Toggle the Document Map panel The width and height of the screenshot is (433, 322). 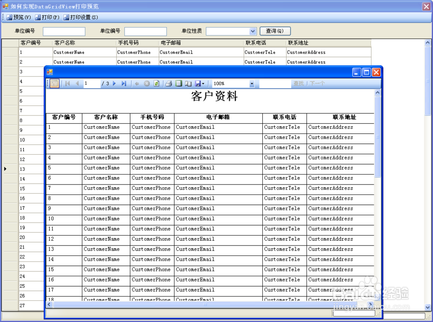54,83
